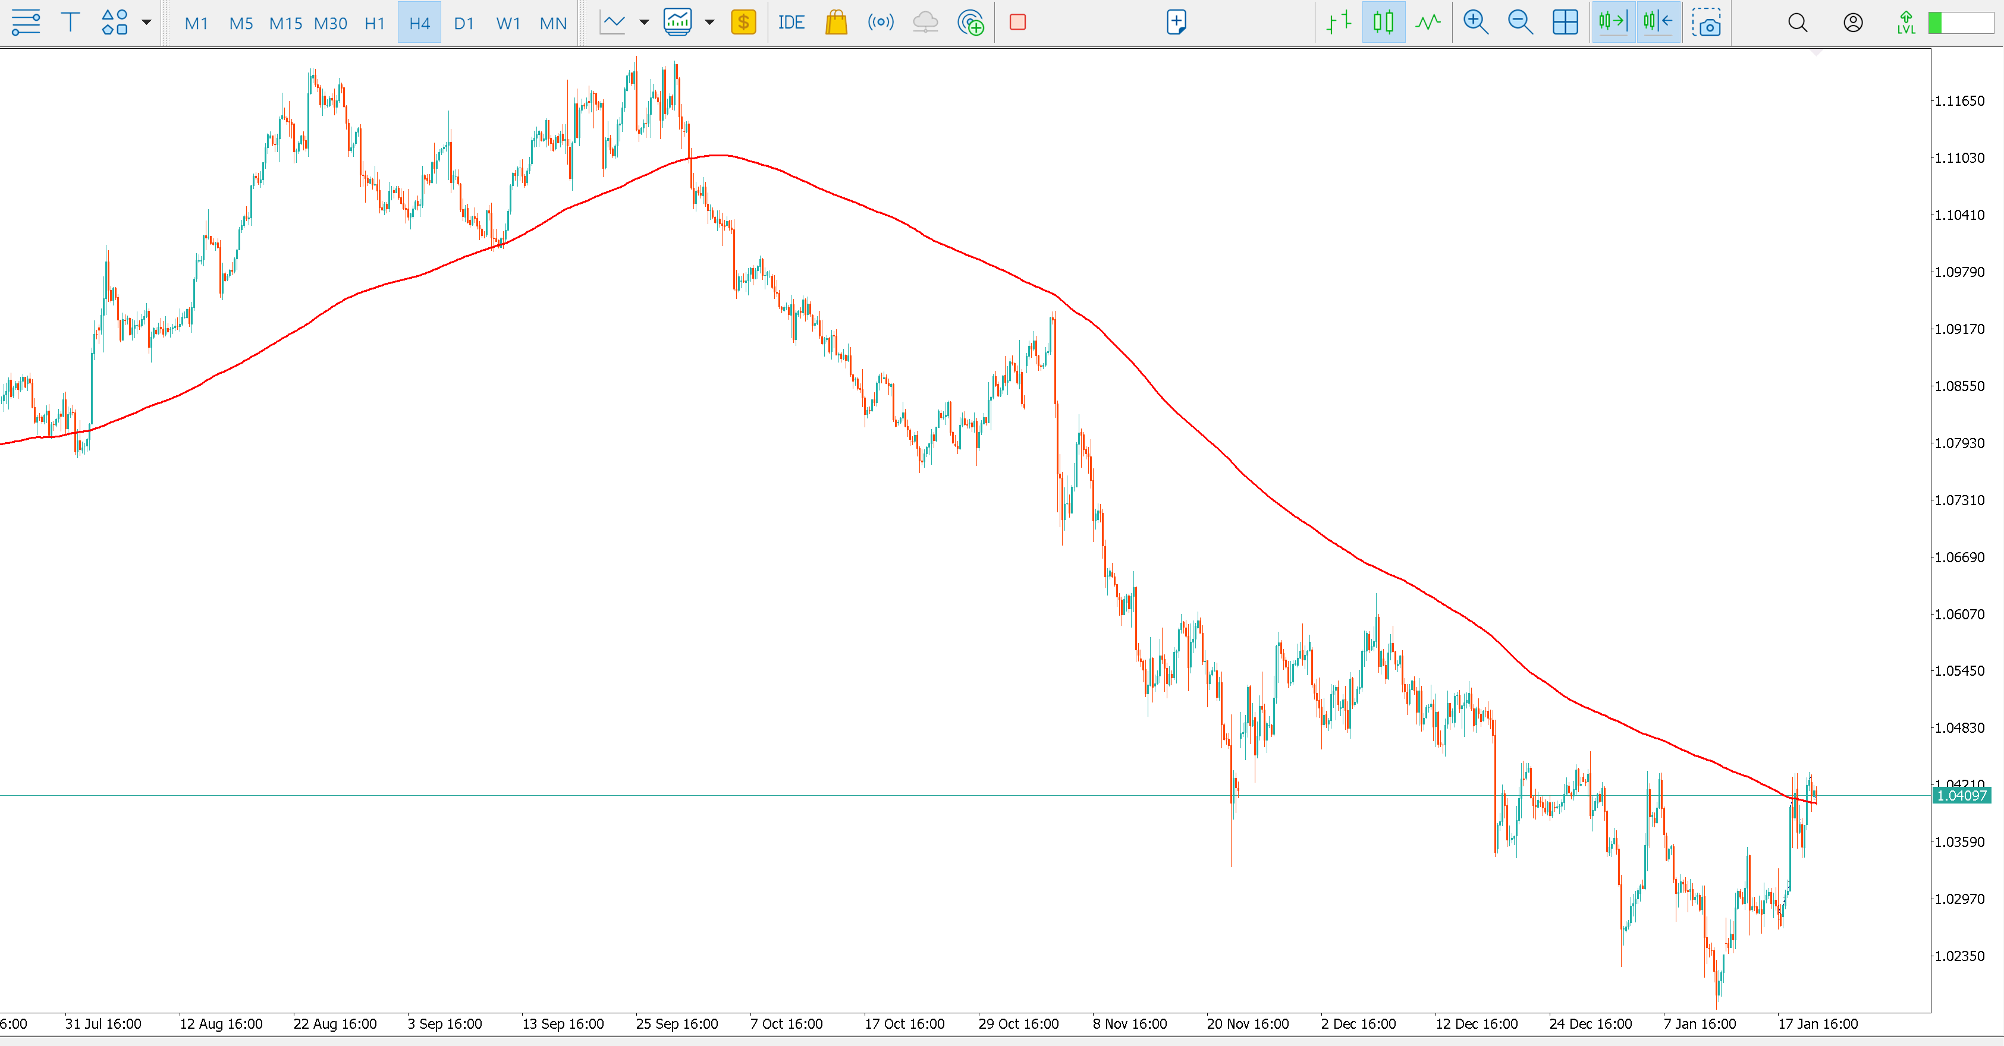Expand the chart type dropdown arrow
The image size is (2004, 1046).
[x=644, y=23]
